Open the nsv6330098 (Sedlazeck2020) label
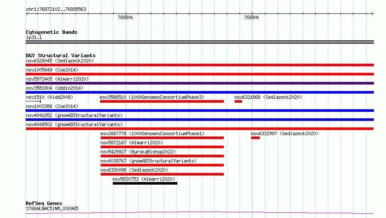Image resolution: width=386 pixels, height=218 pixels. 134,170
